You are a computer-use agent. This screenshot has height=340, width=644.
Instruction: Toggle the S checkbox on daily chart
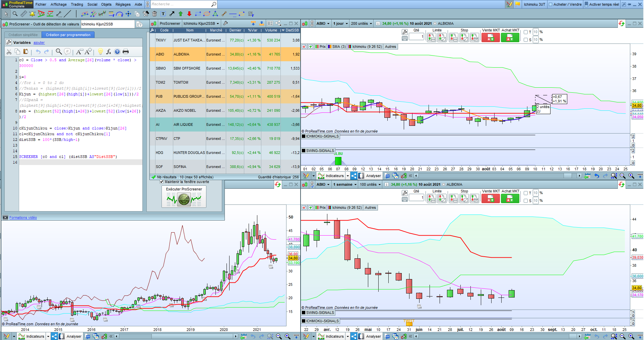tap(526, 40)
